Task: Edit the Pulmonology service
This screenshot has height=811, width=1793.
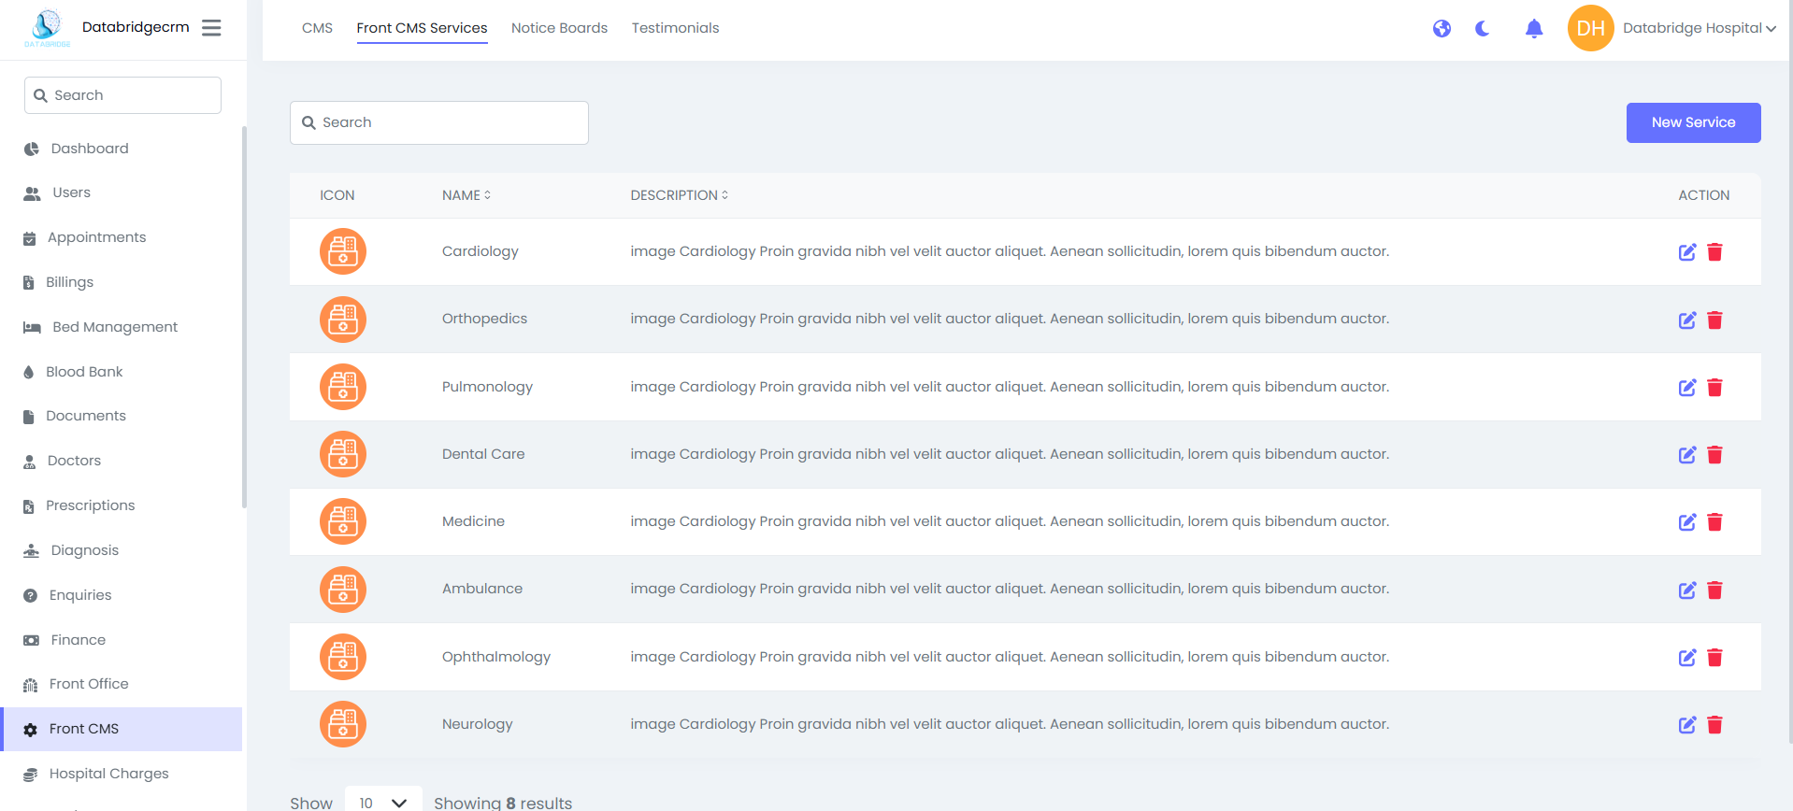Action: click(x=1687, y=388)
